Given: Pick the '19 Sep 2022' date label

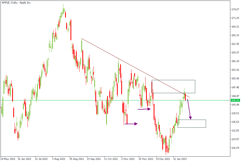Looking at the screenshot, I should point(94,159).
